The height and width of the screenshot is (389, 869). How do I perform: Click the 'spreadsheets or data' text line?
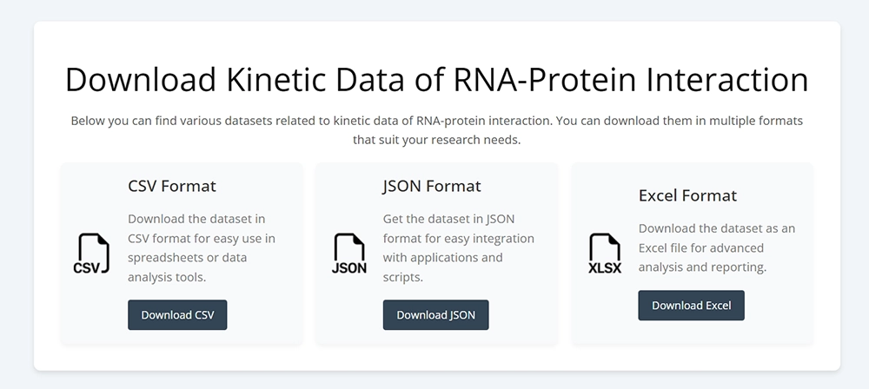[188, 257]
